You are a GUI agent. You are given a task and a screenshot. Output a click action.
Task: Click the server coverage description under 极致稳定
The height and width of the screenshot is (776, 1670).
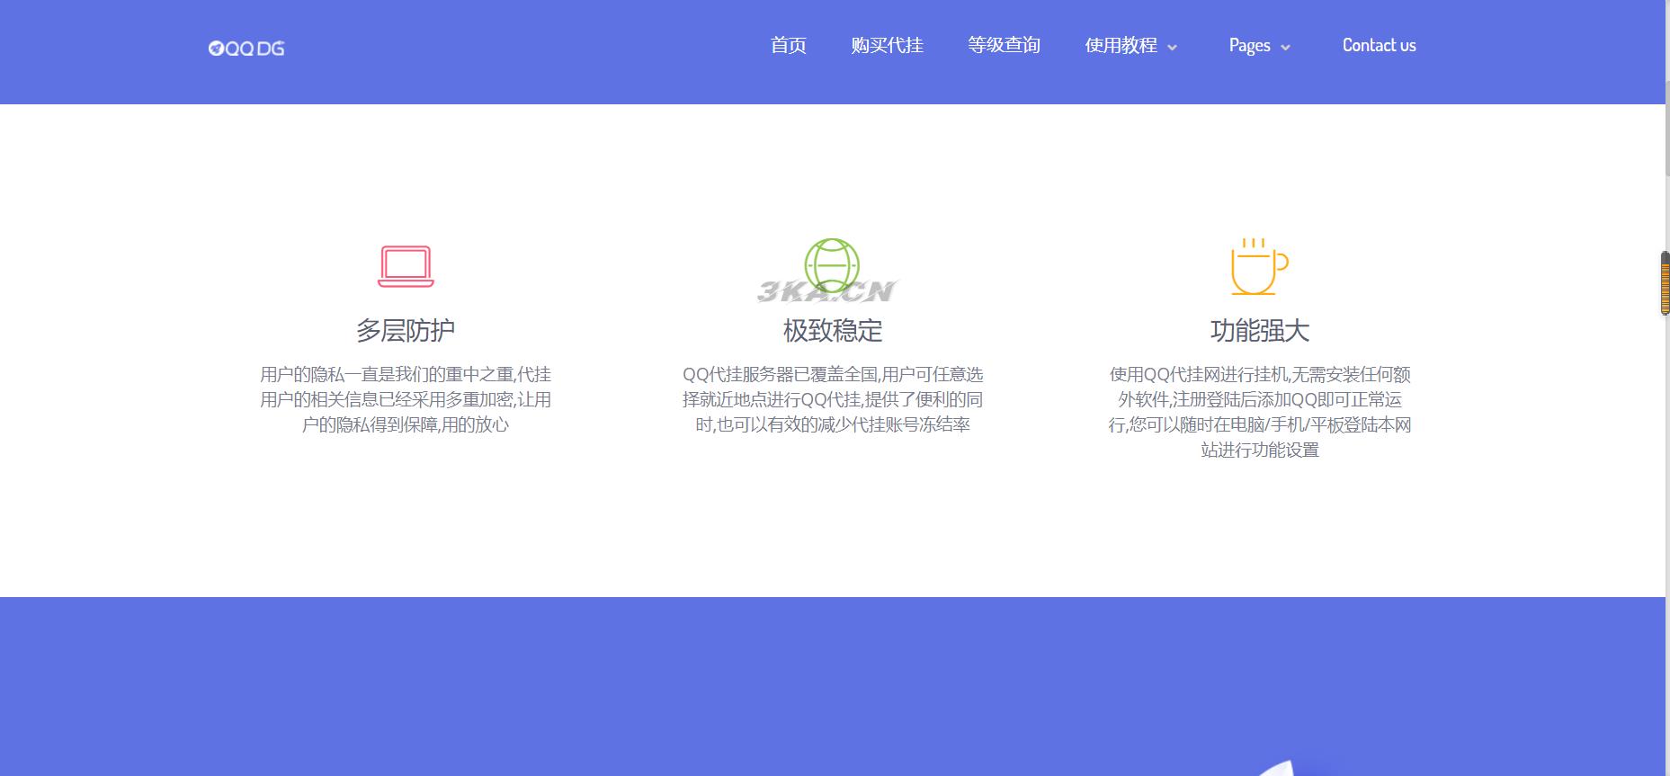[x=832, y=399]
